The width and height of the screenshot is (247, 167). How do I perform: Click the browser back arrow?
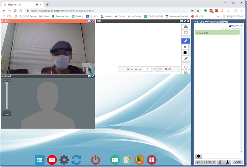click(x=4, y=11)
